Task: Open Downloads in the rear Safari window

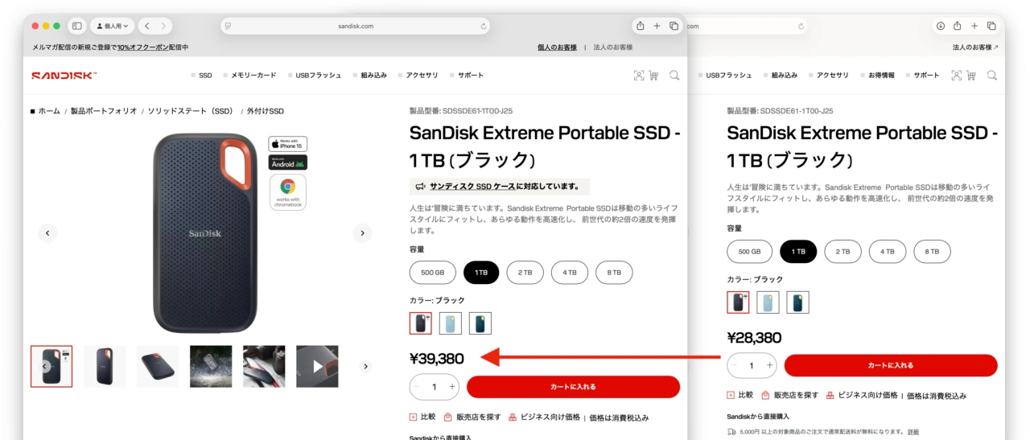Action: point(941,26)
